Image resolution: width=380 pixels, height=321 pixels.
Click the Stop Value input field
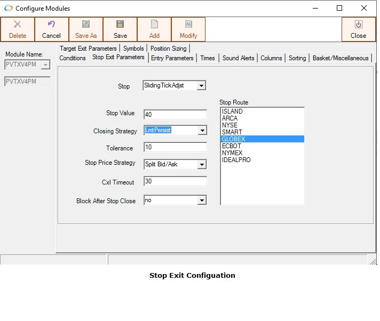(x=175, y=114)
